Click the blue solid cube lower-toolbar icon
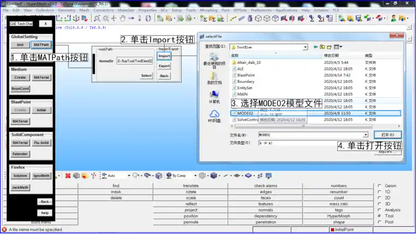Screen dimensions: 416x234 214,176
